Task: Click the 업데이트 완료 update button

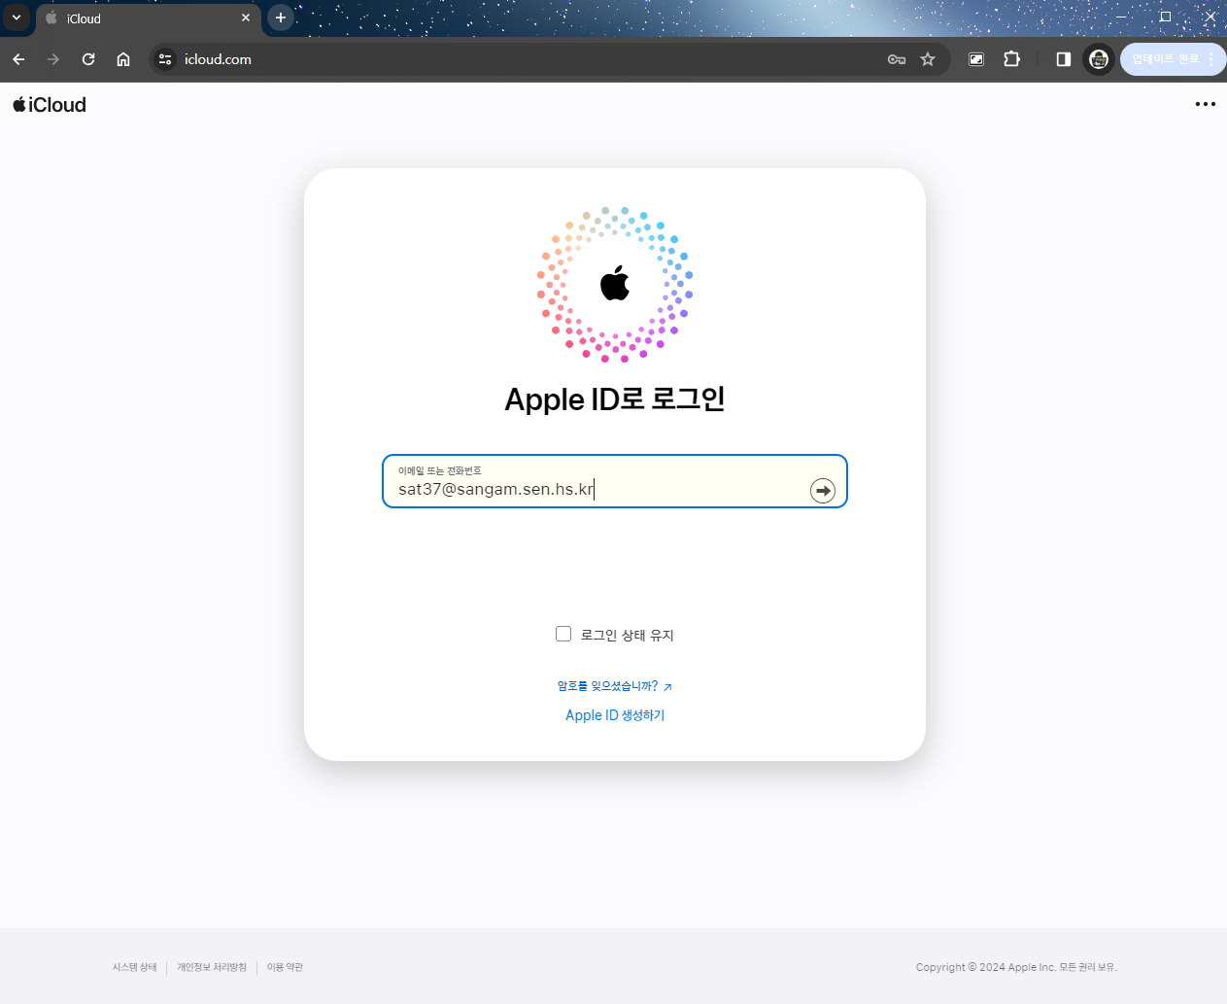Action: 1174,59
